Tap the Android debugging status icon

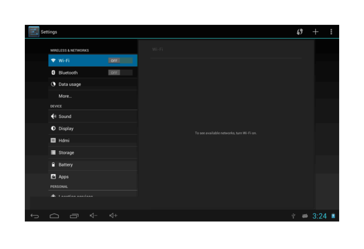[305, 216]
